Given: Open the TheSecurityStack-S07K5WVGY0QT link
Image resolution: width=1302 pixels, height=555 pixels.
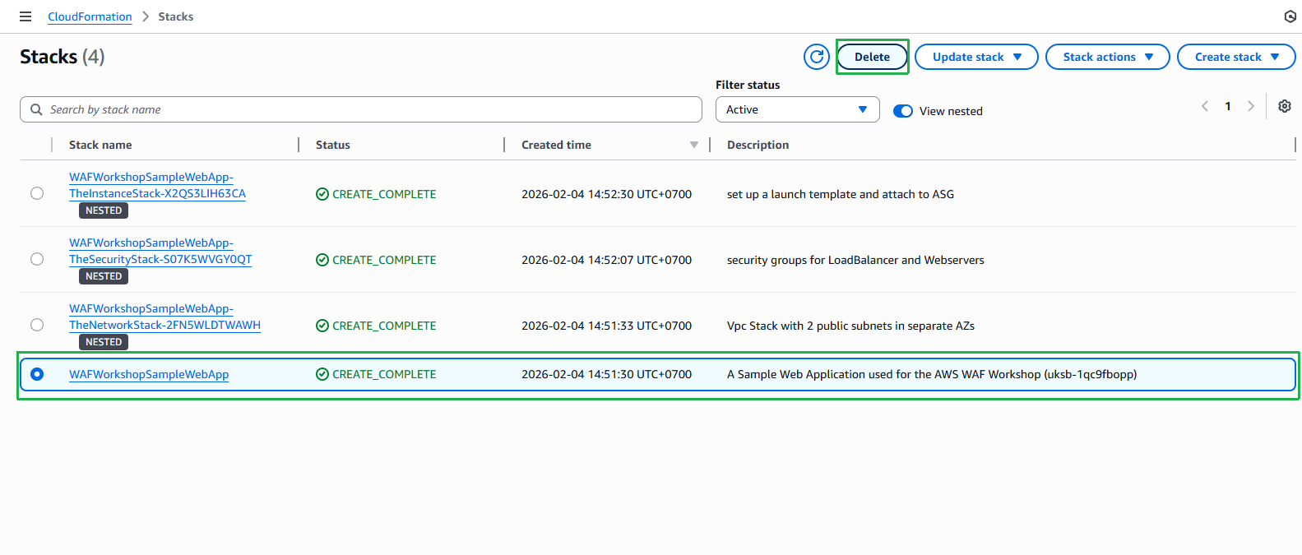Looking at the screenshot, I should (x=160, y=251).
